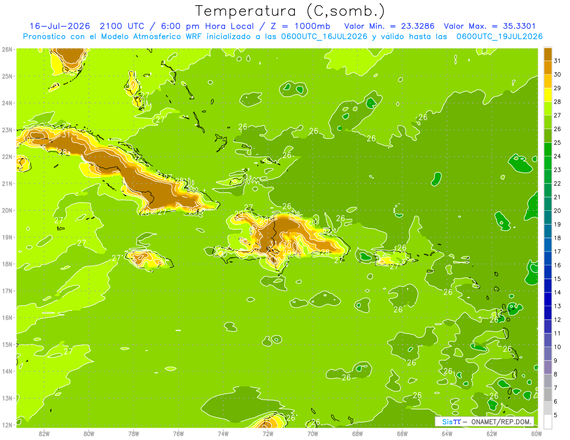Viewport: 570px width, 440px height.
Task: Click the '6:00 pm Hora Local' text
Action: coord(207,26)
